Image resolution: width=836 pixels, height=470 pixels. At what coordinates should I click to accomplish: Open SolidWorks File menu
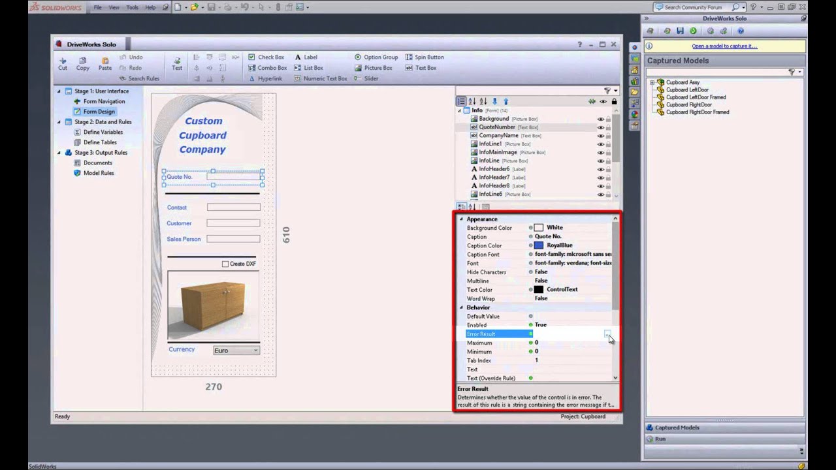pyautogui.click(x=98, y=7)
